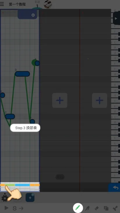Click the undo arrow button

115,187
